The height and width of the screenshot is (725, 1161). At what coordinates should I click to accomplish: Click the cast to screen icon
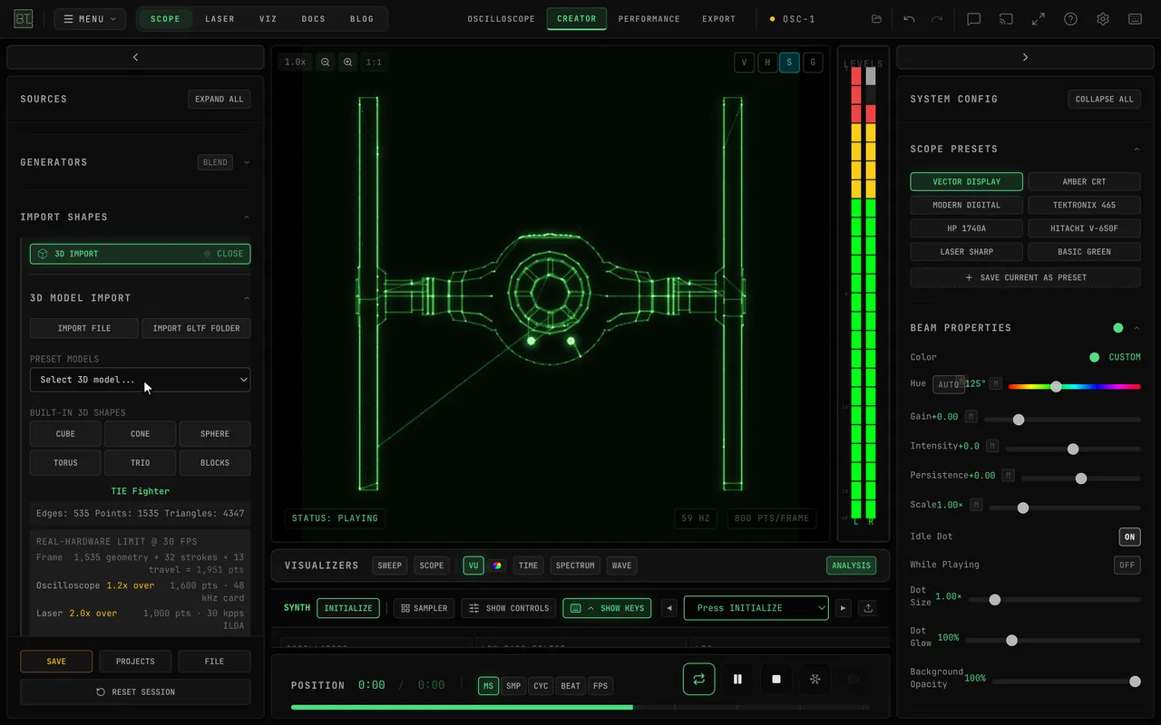point(1006,19)
